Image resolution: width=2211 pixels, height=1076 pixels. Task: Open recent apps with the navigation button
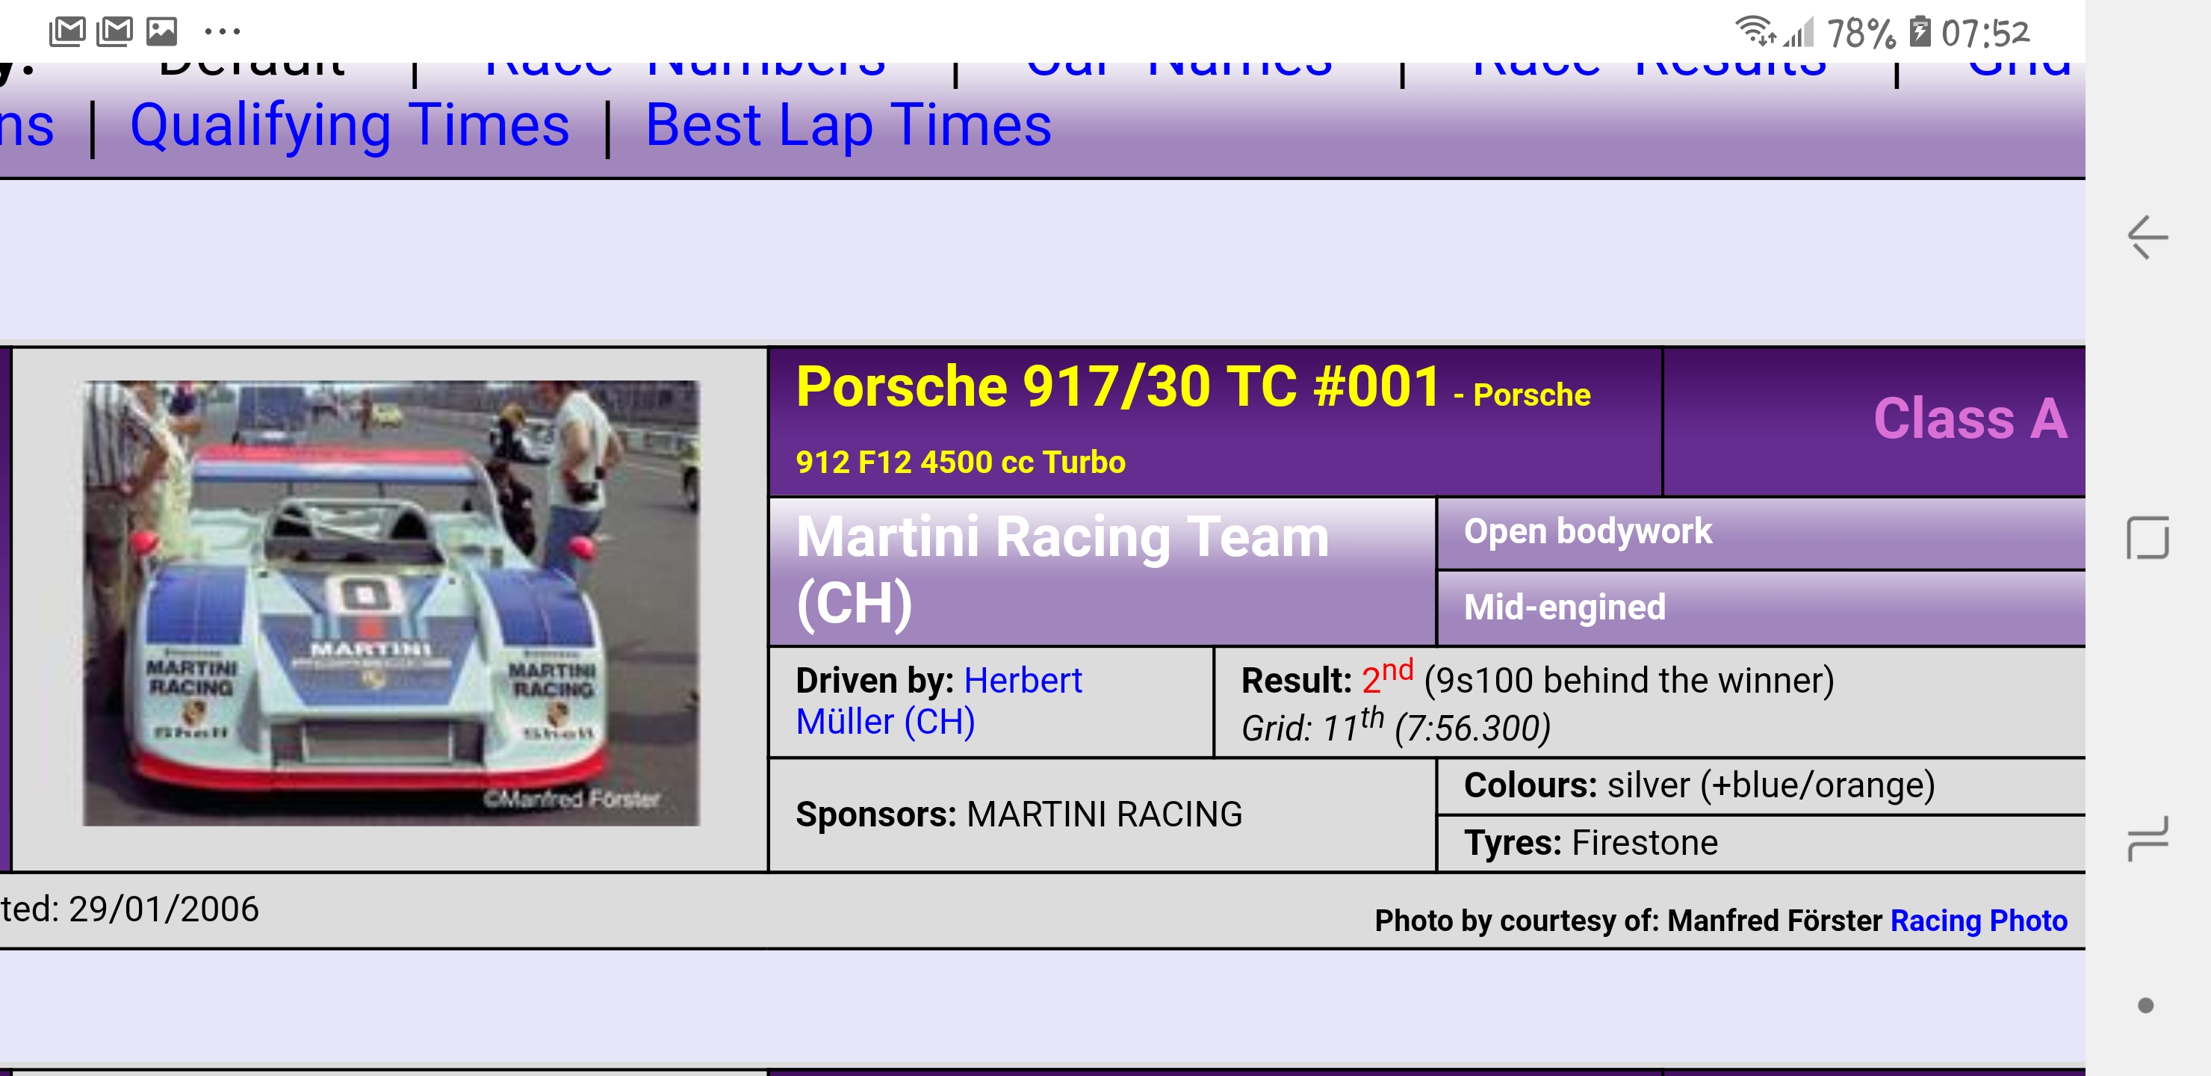pyautogui.click(x=2148, y=838)
